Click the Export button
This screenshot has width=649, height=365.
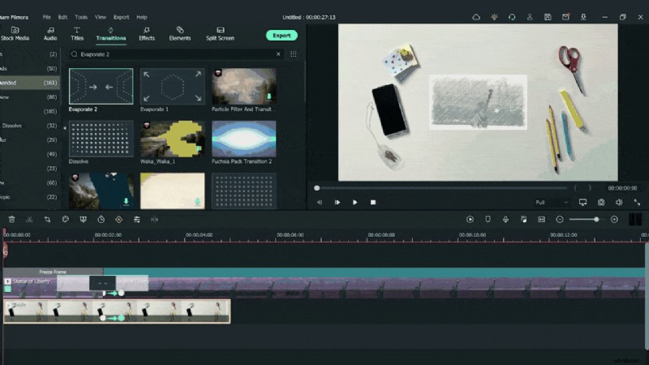point(282,35)
